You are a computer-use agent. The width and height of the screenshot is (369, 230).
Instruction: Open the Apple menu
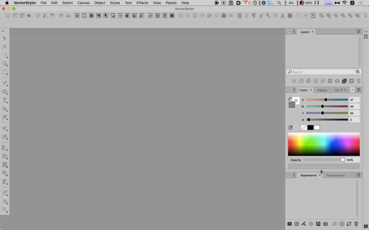pos(7,3)
